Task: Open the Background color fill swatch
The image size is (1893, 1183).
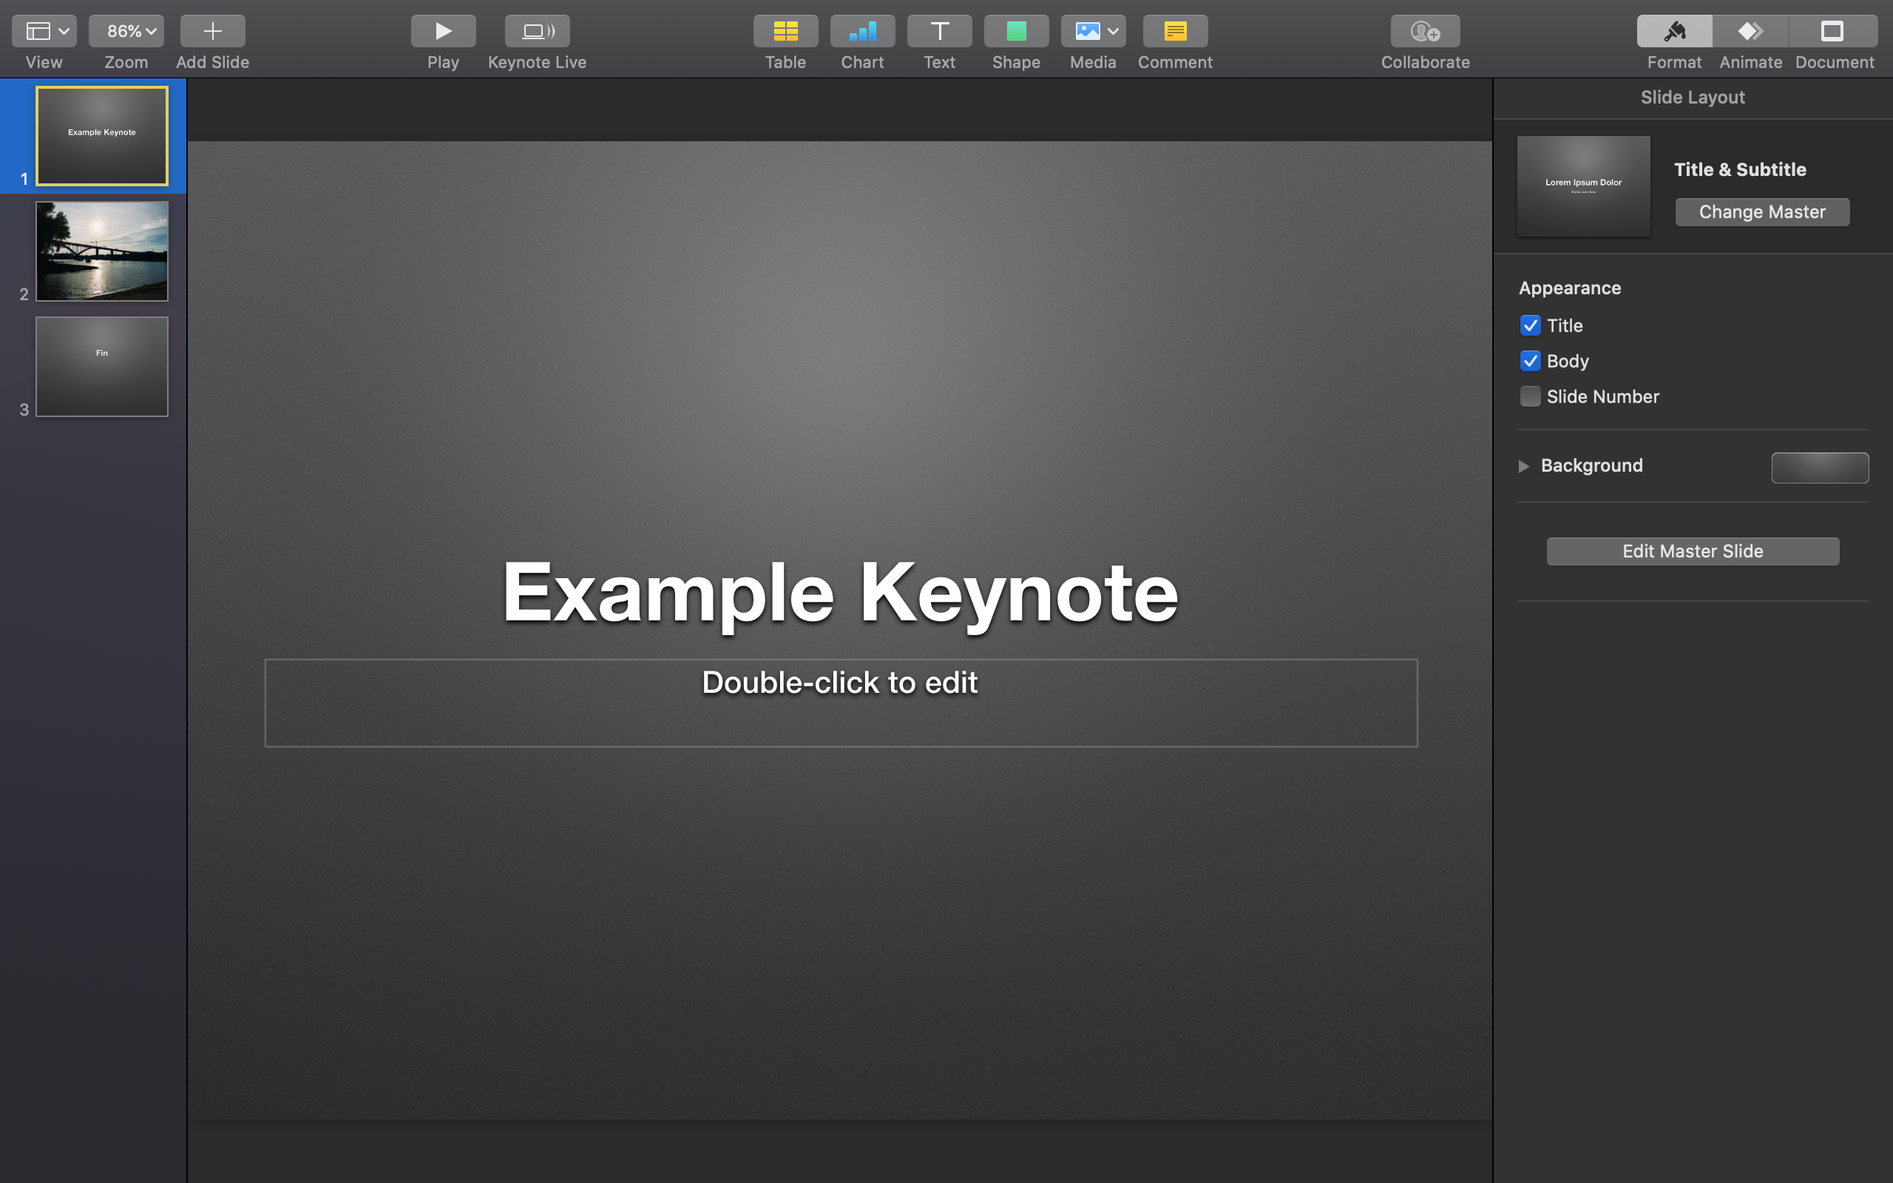Action: pos(1820,468)
